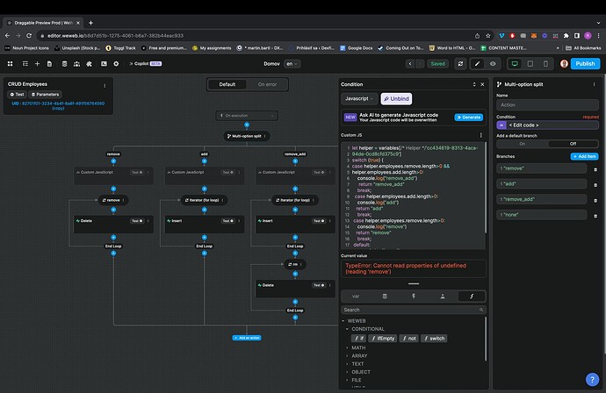The height and width of the screenshot is (393, 606).
Task: Open the workflow Parameters button
Action: pos(45,94)
